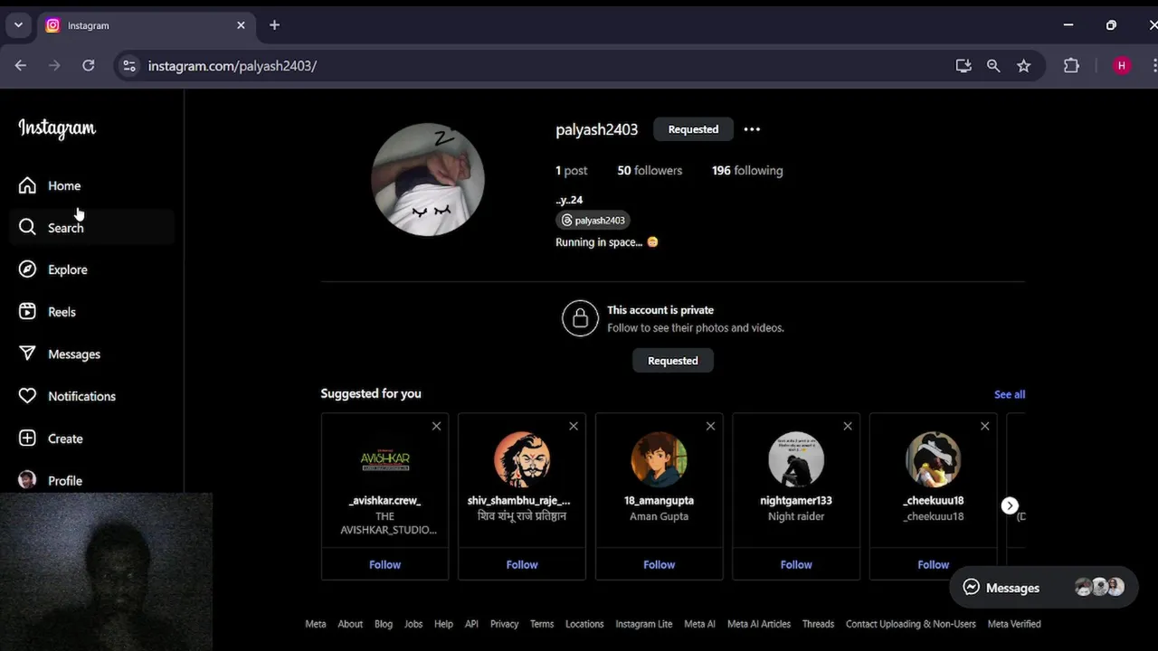Open 18_amangupta profile picture
Image resolution: width=1158 pixels, height=651 pixels.
[659, 459]
